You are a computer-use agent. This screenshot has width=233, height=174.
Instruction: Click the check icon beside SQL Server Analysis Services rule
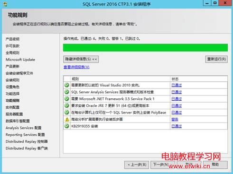[x=67, y=92]
